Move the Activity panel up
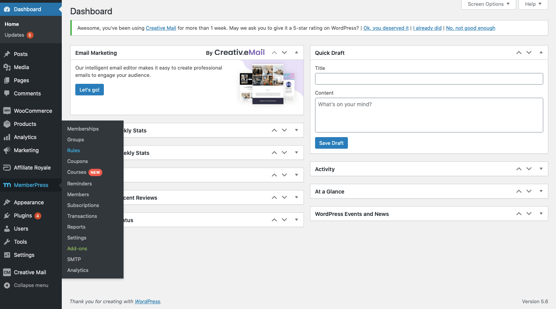Image resolution: width=556 pixels, height=309 pixels. 519,169
